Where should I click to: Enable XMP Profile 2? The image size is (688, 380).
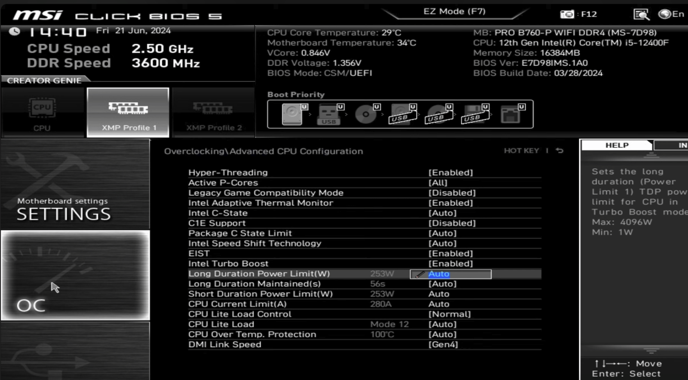click(x=214, y=113)
